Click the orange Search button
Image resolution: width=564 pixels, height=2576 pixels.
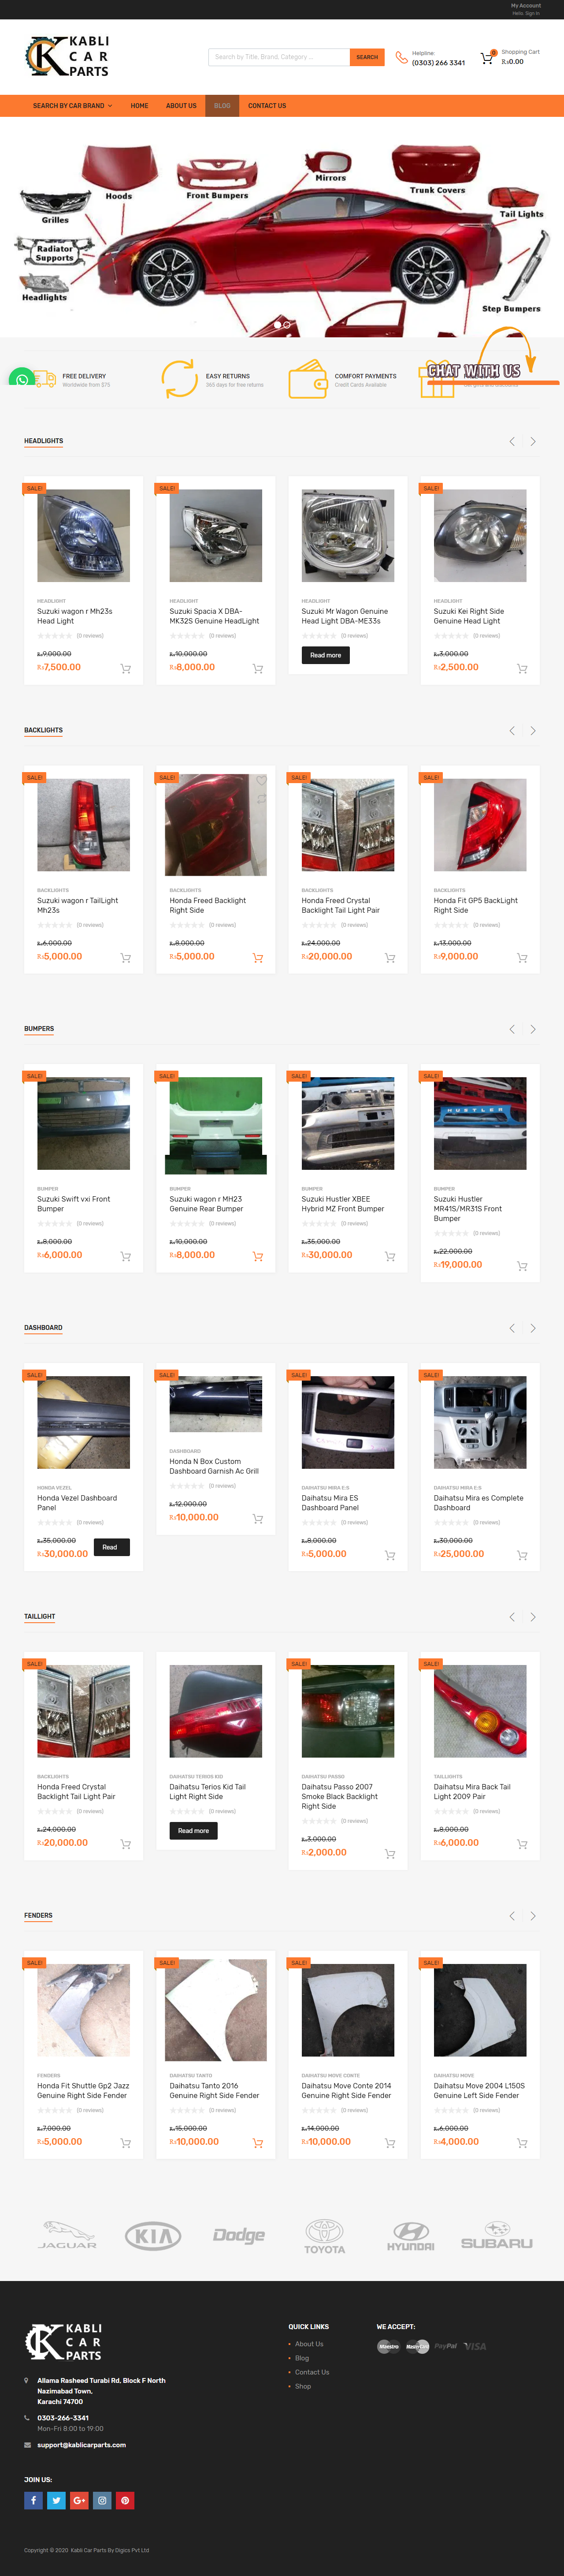tap(367, 57)
